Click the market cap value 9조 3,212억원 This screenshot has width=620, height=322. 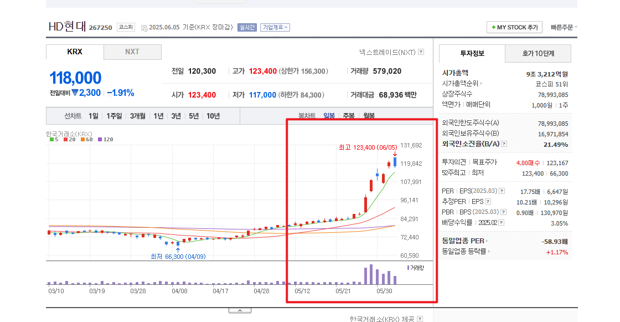(547, 74)
